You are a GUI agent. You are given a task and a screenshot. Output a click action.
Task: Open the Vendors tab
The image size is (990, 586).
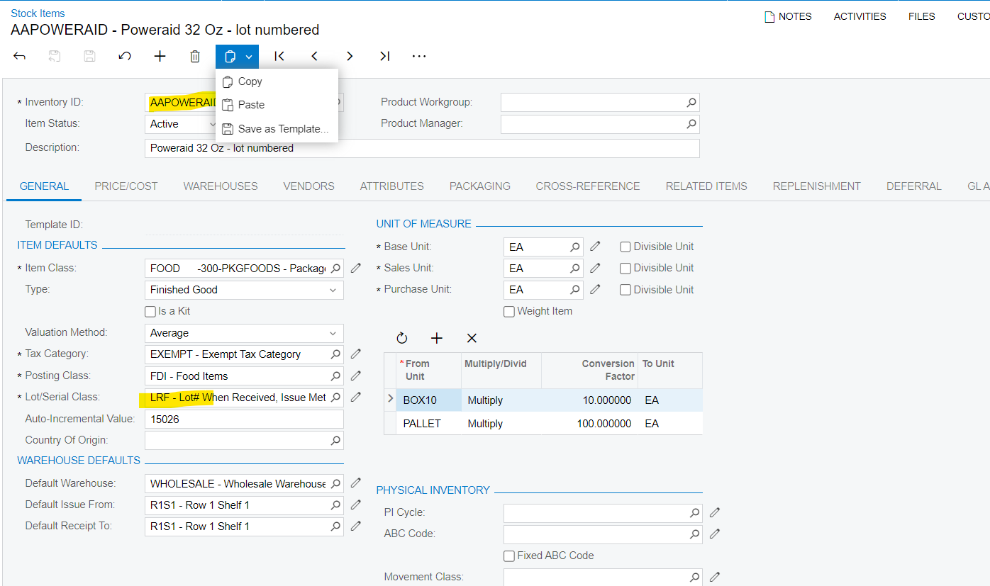coord(308,186)
